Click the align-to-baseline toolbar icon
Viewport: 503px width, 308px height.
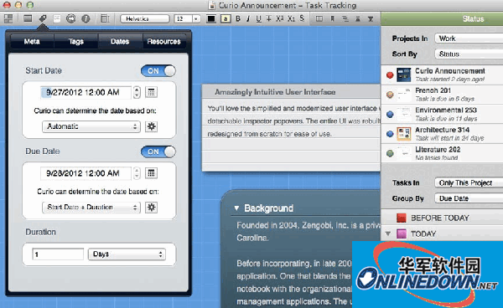(358, 19)
